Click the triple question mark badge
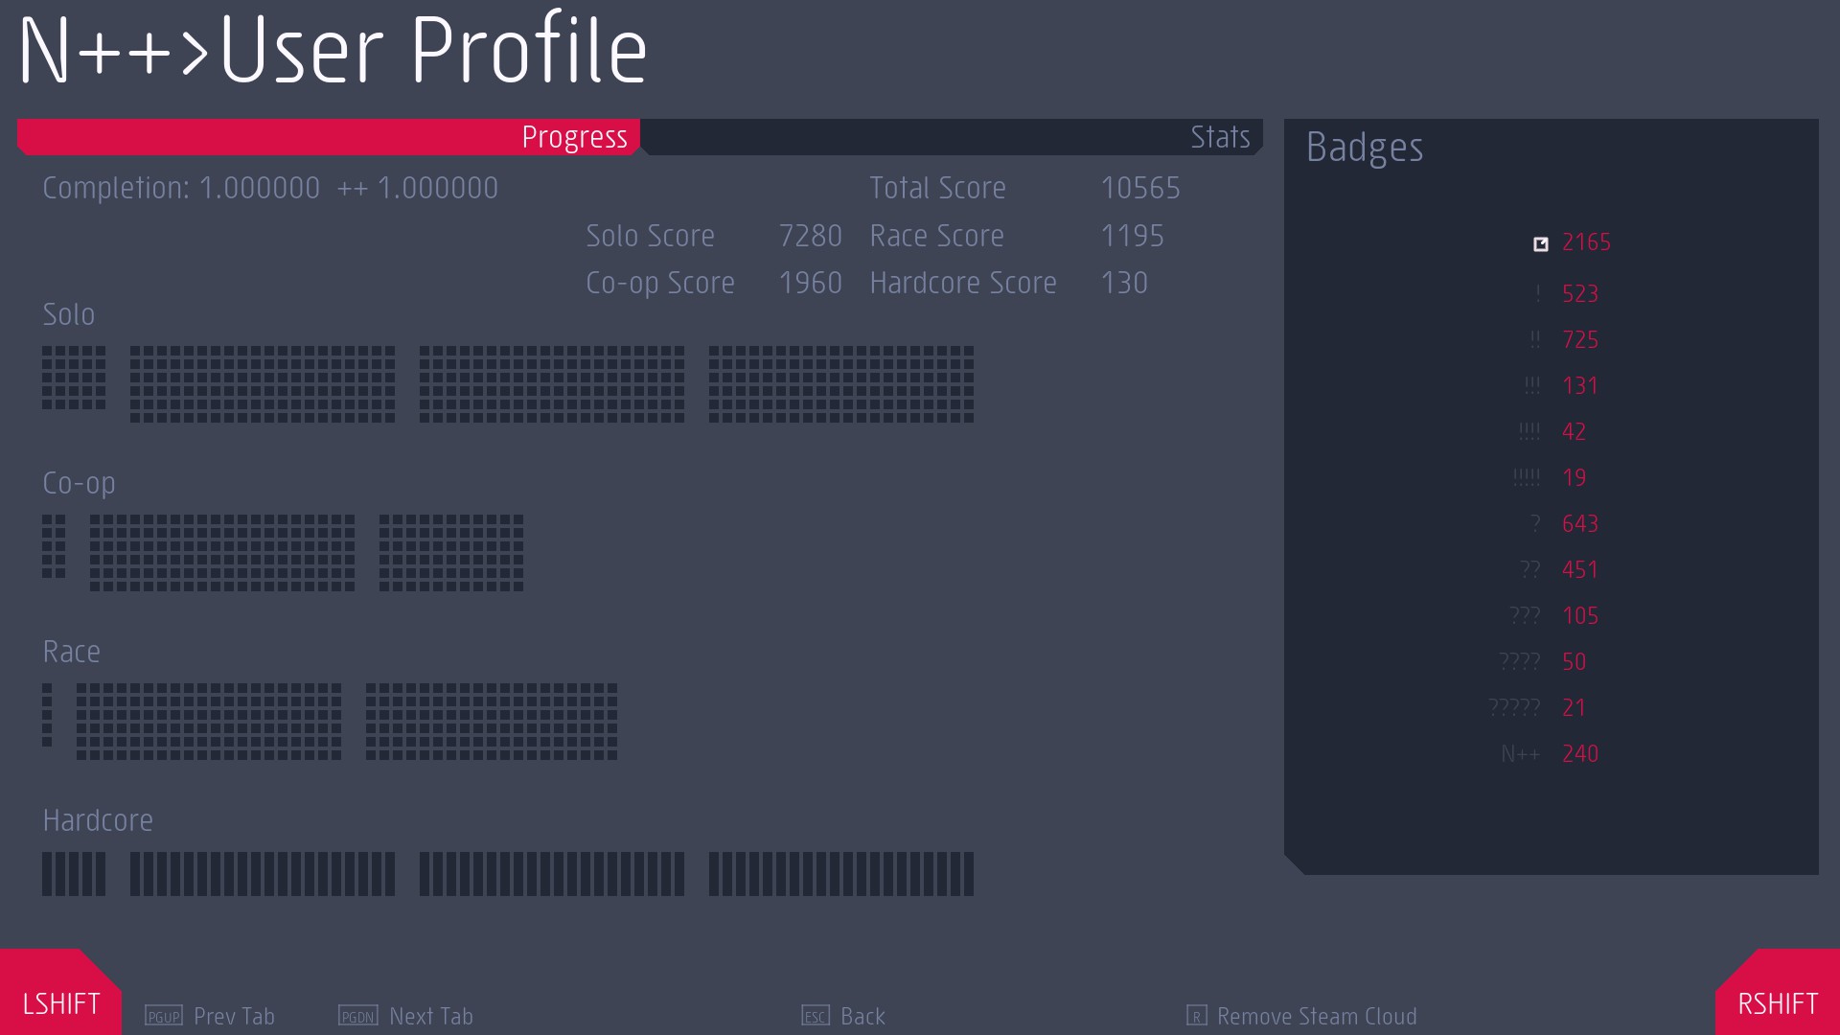Screen dimensions: 1840x1035 (x=1525, y=615)
